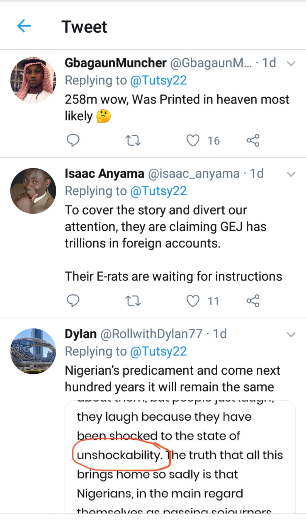Open Dylan's tweet options chevron
The height and width of the screenshot is (520, 306).
click(291, 335)
